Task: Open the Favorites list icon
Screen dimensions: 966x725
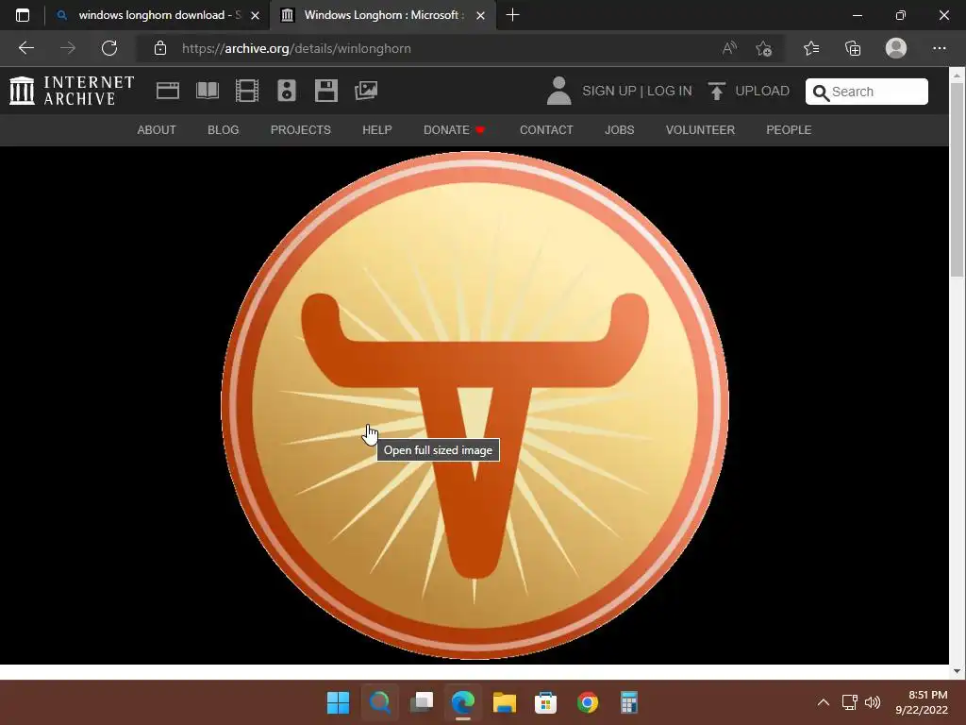Action: (x=811, y=48)
